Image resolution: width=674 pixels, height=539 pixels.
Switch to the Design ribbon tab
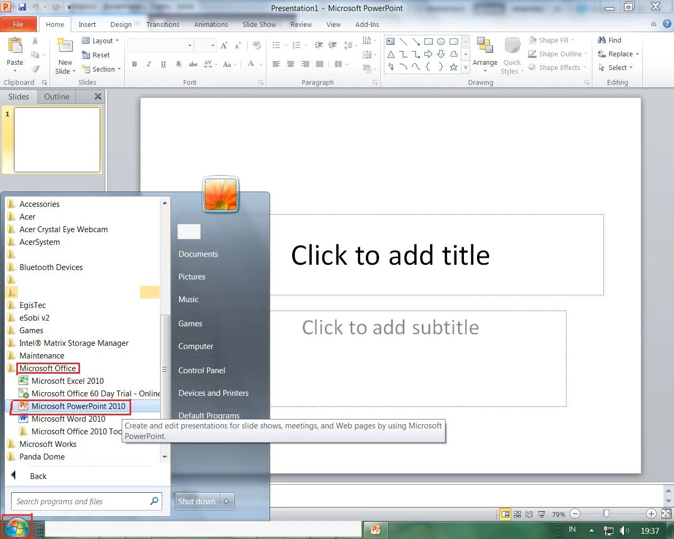pos(121,24)
